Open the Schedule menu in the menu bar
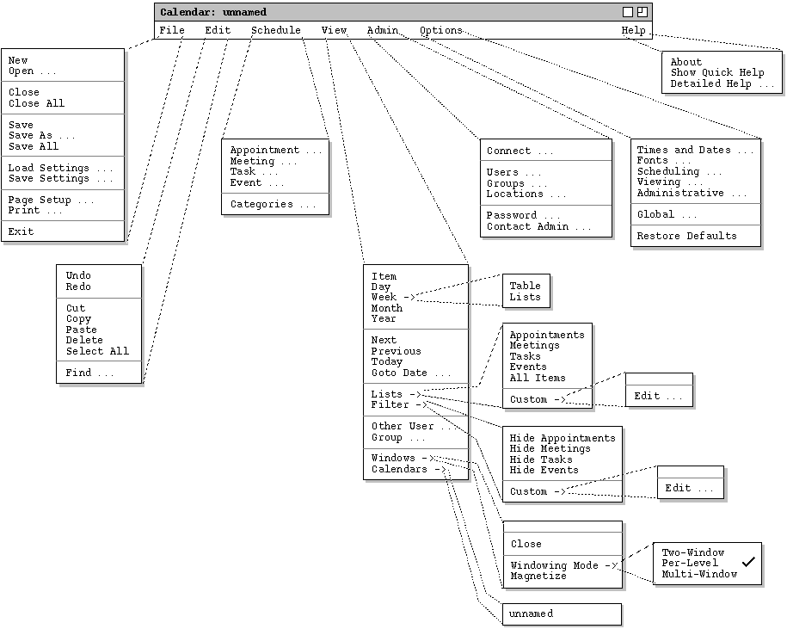Viewport: 787px width, 629px height. click(276, 30)
